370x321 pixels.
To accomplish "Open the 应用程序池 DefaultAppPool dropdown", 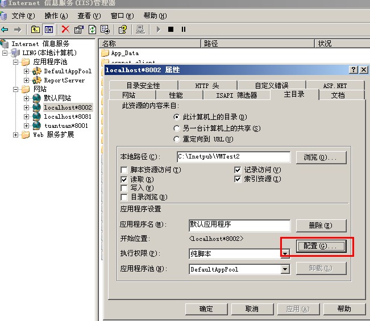I will pos(285,269).
